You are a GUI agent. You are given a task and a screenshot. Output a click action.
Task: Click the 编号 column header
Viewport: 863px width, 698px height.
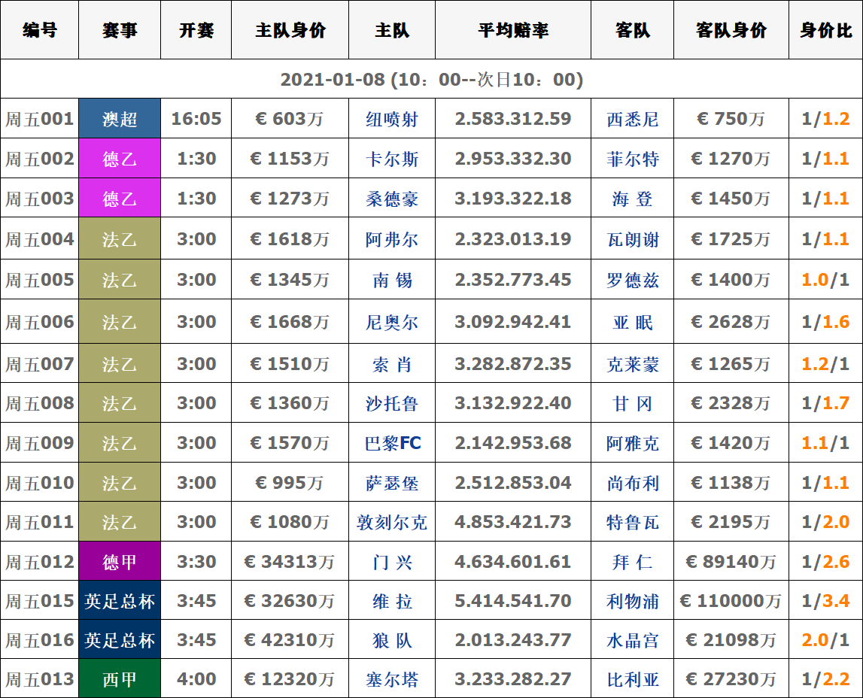coord(39,30)
